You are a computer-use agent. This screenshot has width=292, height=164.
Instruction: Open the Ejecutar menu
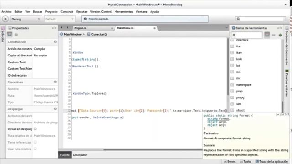coord(82,11)
